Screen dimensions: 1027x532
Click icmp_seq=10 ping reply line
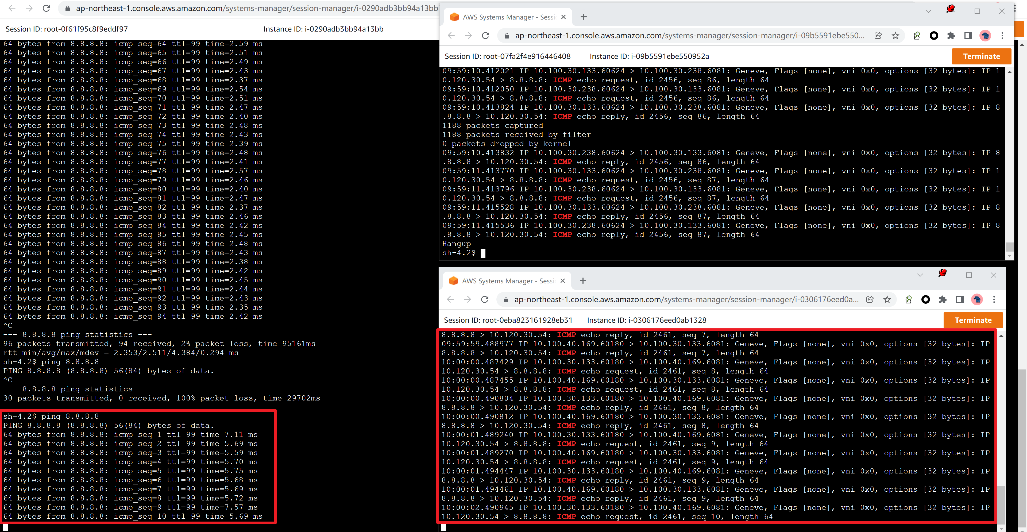point(133,516)
